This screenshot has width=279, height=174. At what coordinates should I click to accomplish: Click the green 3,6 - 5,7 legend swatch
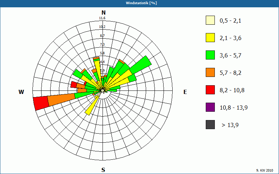(210, 55)
